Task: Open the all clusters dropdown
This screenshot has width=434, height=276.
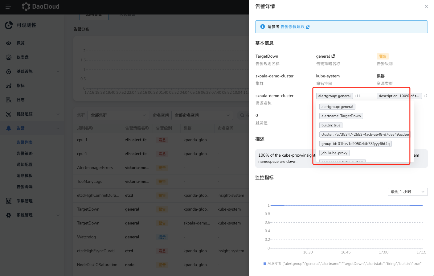Action: click(118, 115)
